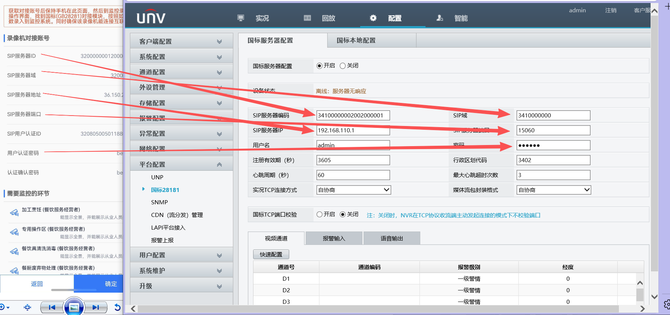Open the 实况TCP连接方式 dropdown
Viewport: 670px width, 315px height.
pos(353,190)
